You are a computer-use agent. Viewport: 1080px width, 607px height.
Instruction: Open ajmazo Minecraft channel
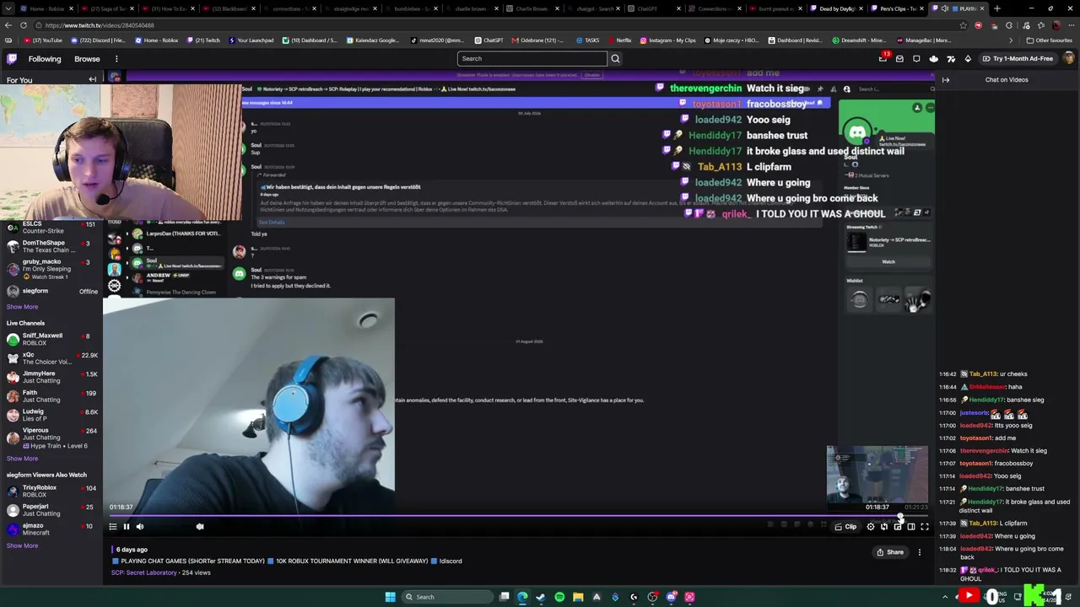(x=51, y=529)
